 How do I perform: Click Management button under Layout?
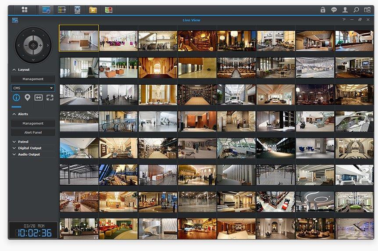(x=33, y=79)
